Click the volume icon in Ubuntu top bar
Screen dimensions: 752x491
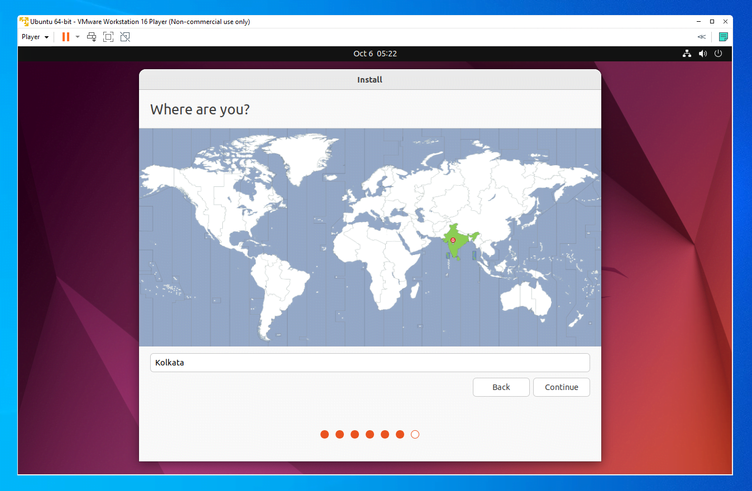[x=702, y=54]
